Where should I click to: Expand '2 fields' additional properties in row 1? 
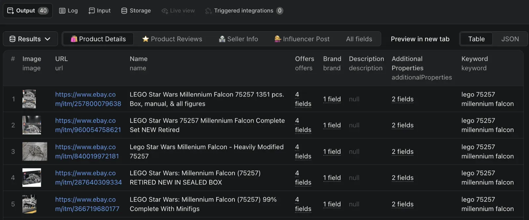(403, 99)
